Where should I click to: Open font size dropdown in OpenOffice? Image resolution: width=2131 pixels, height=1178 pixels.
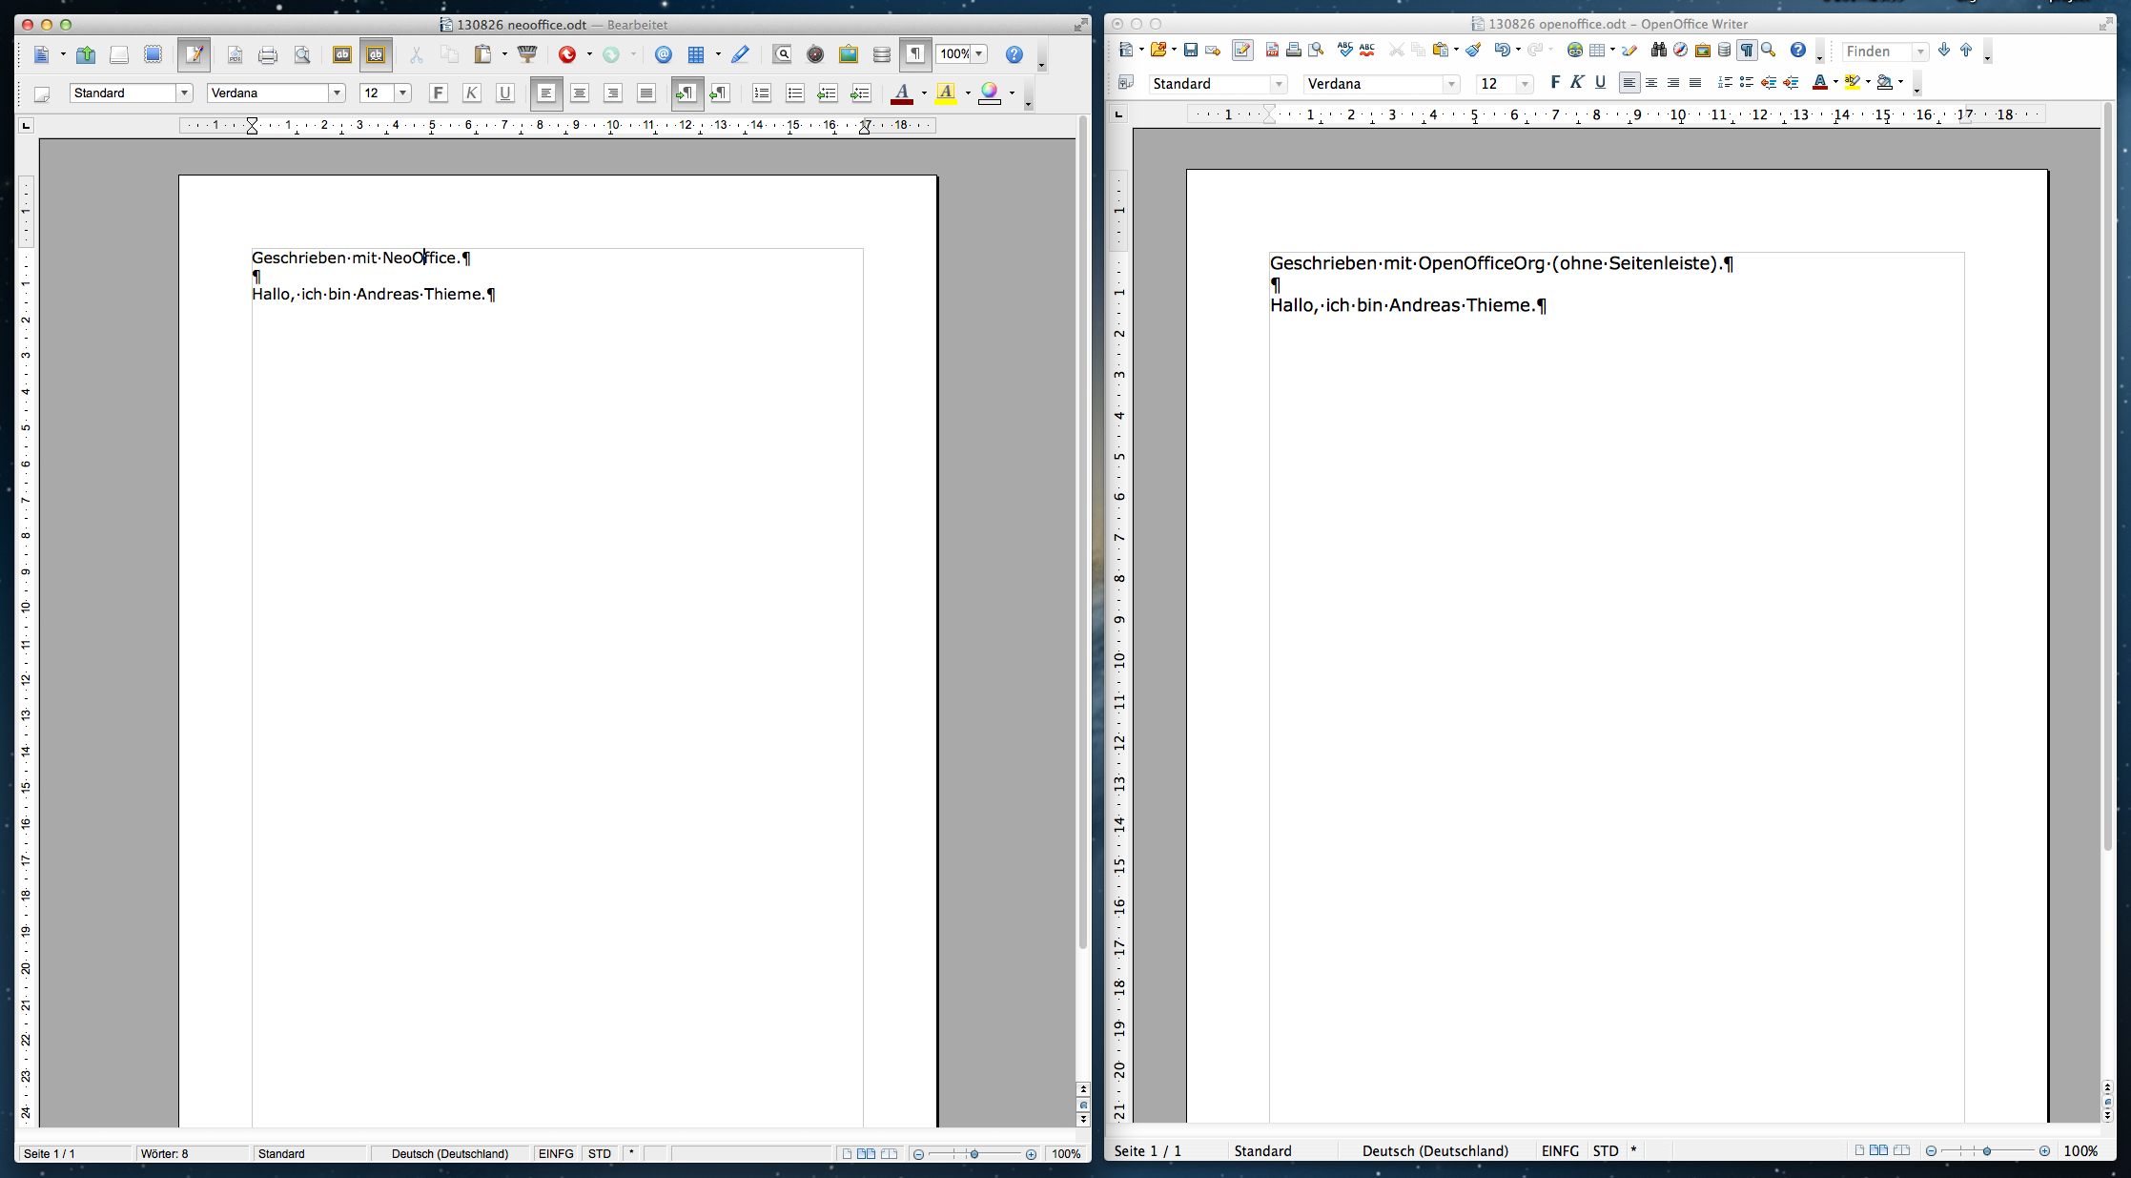(1525, 84)
